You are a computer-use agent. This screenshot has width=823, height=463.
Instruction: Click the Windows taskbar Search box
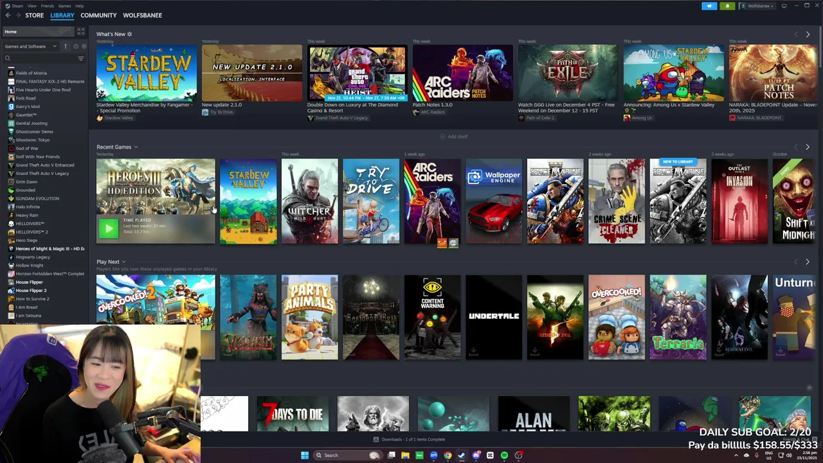click(x=347, y=455)
